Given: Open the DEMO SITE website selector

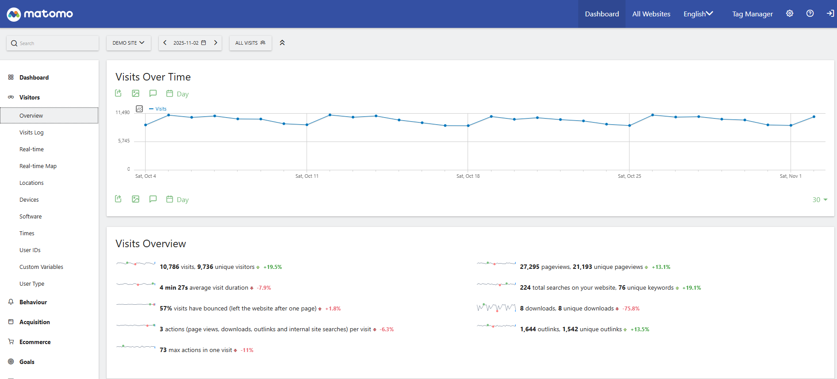Looking at the screenshot, I should (x=128, y=43).
